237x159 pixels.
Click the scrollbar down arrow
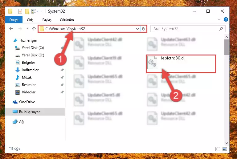(227, 143)
